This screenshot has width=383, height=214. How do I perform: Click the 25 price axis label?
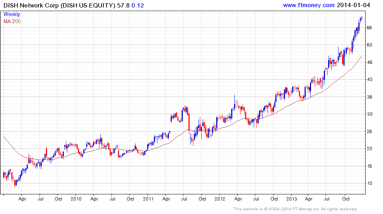369,131
